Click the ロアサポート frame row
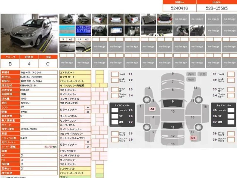Image resolution: width=237 pixels, height=178 pixels. pyautogui.click(x=75, y=77)
